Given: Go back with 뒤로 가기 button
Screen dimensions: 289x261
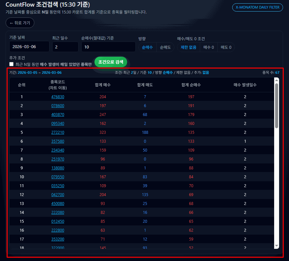Looking at the screenshot, I should (x=20, y=23).
